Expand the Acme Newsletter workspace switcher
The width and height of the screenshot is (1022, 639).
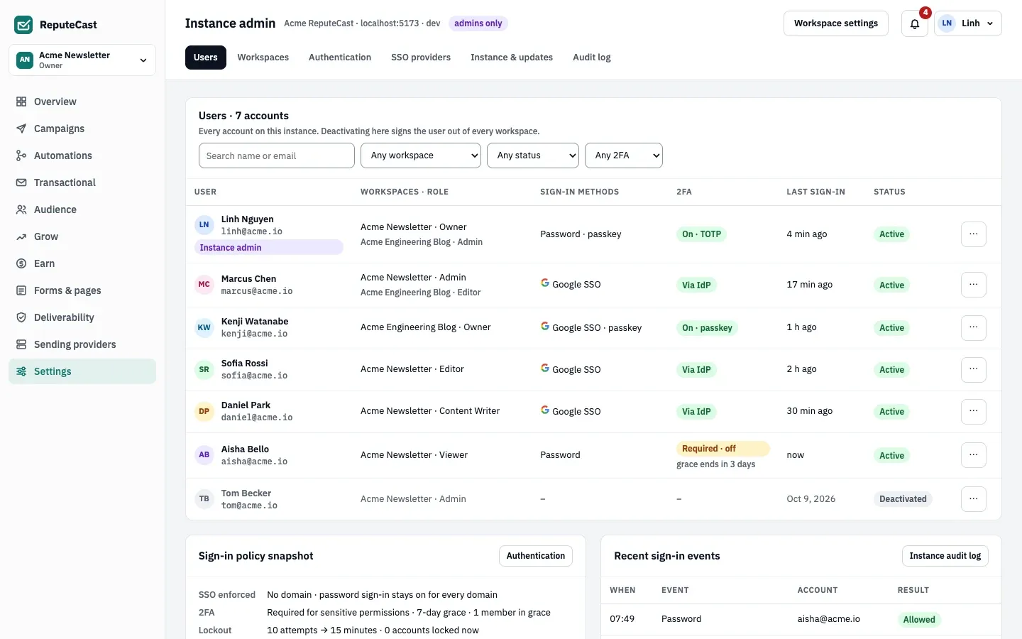click(82, 60)
